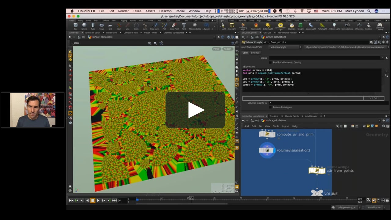Toggle the sticky note icon in network toolbar
Image resolution: width=391 pixels, height=220 pixels.
click(368, 126)
